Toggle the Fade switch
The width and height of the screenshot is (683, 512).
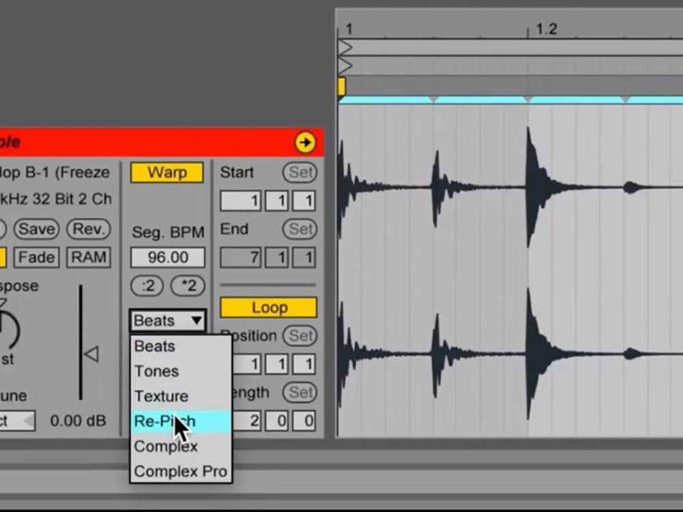[x=36, y=257]
